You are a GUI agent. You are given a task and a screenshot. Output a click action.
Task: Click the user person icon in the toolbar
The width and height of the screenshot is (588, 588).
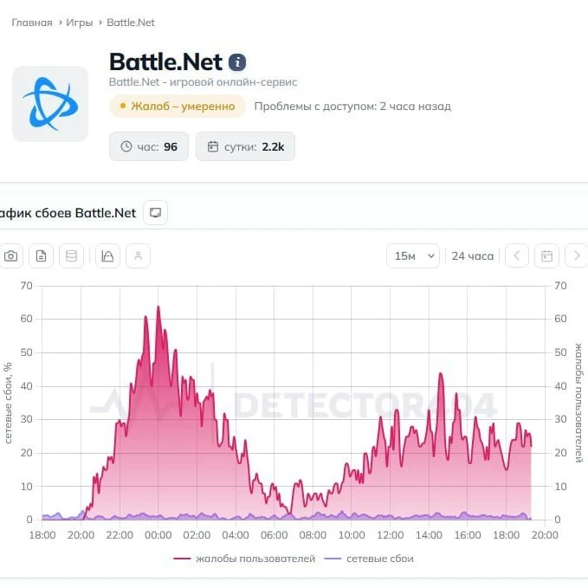pos(138,256)
